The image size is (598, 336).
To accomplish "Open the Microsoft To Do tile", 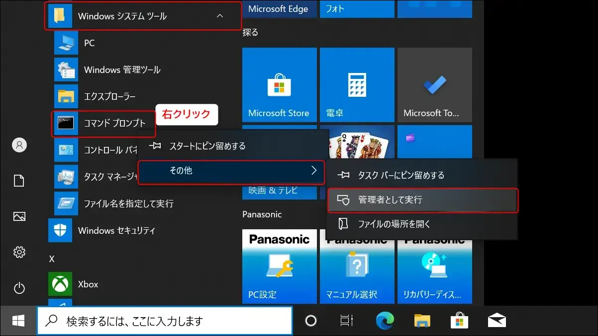I will coord(435,85).
